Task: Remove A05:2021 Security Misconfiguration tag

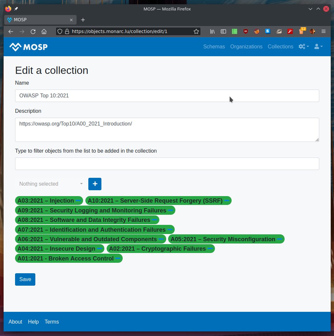Action: point(279,239)
